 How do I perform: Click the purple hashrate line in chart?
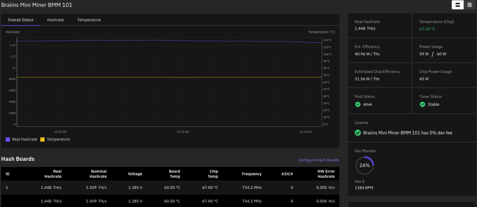pyautogui.click(x=169, y=41)
